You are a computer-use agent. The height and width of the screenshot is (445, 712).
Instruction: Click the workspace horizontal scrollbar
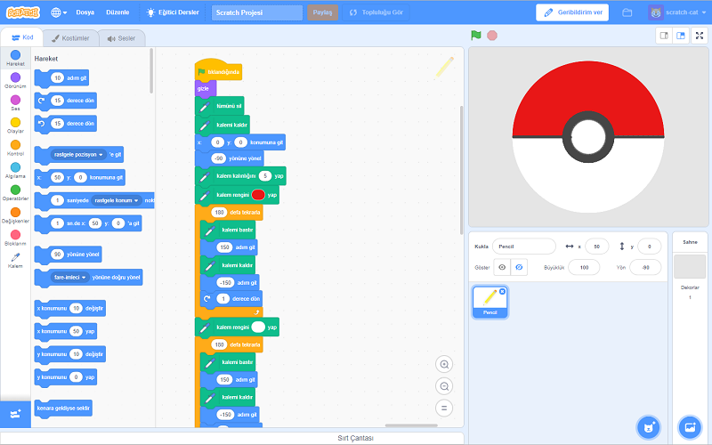click(411, 425)
